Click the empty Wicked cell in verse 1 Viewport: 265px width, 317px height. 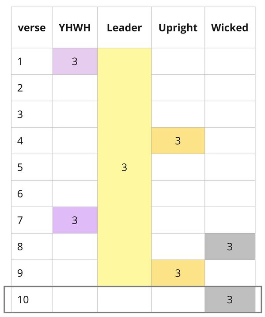230,61
